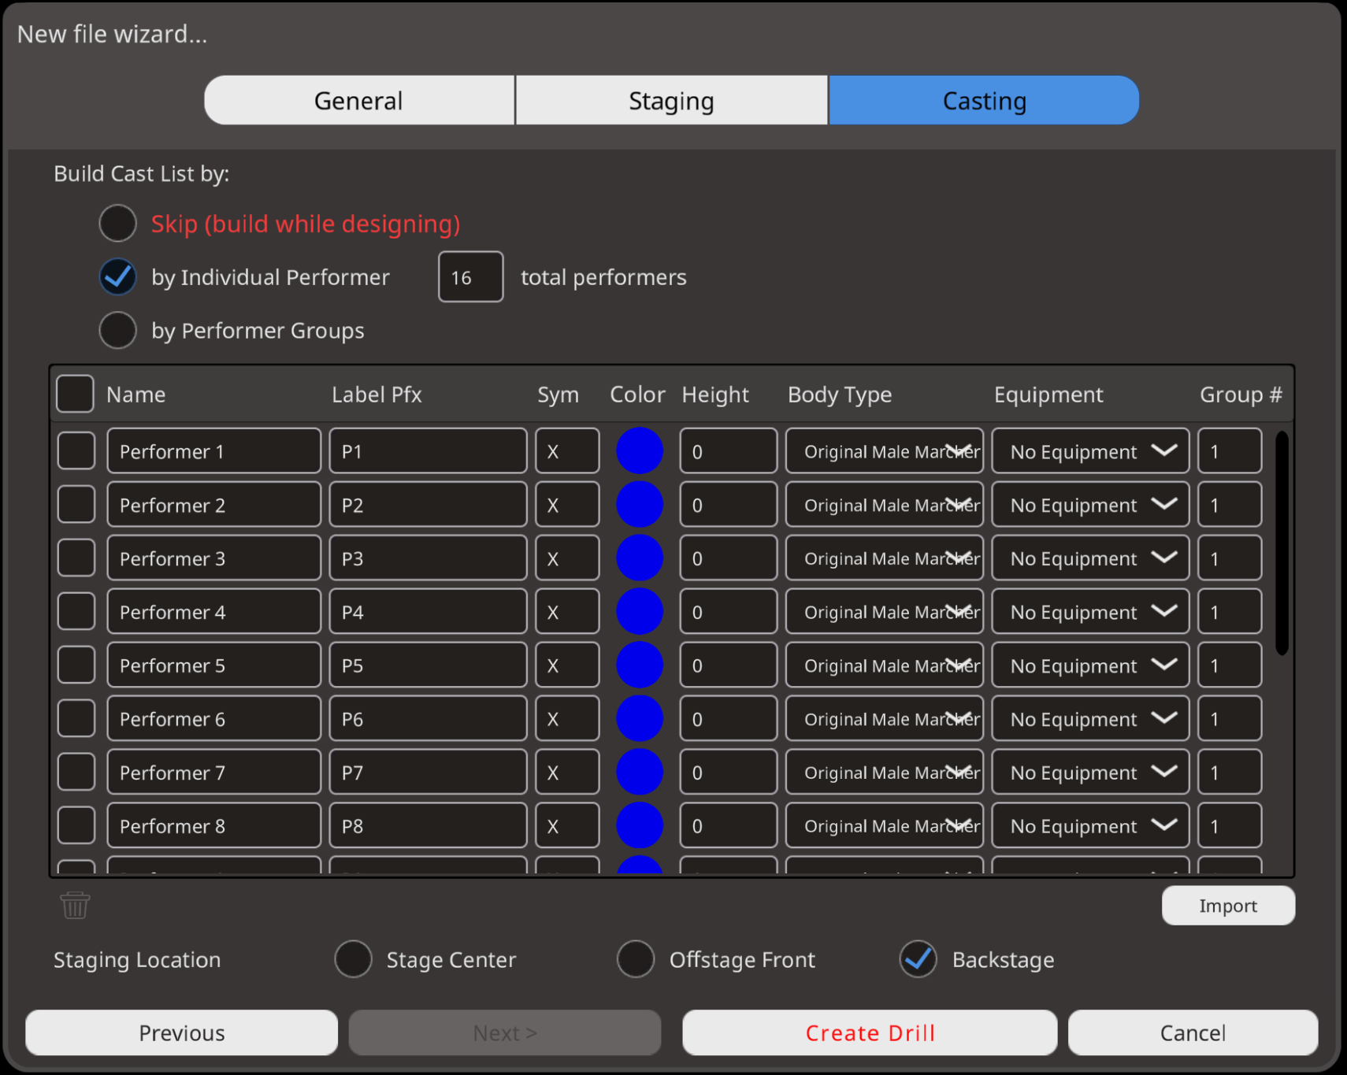Select Offstage Front staging location

(635, 959)
